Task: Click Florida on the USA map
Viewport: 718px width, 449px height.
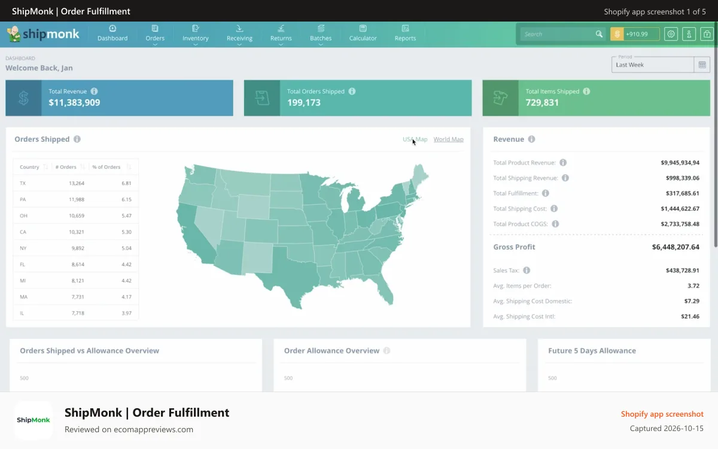Action: point(383,287)
